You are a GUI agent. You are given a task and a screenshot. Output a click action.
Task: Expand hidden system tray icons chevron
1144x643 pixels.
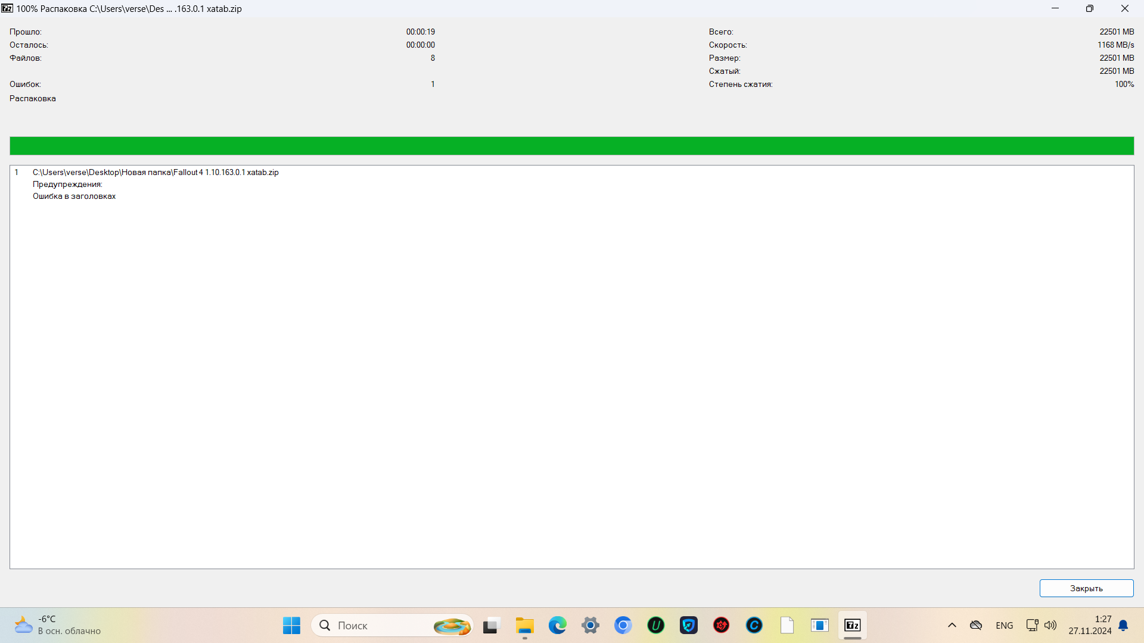tap(952, 625)
